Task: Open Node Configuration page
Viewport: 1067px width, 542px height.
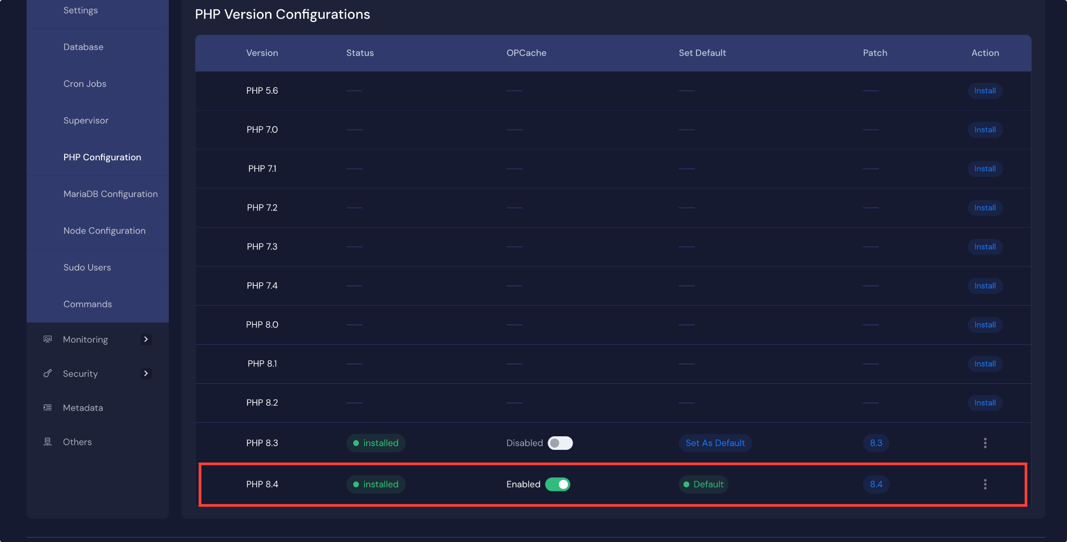Action: [x=104, y=231]
